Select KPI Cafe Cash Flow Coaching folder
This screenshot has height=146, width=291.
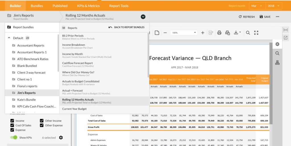click(32, 106)
